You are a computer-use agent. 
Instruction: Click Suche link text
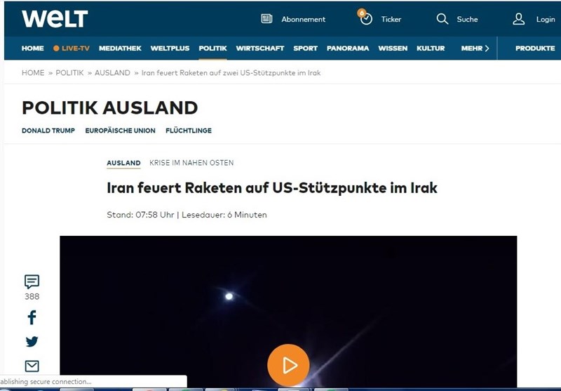[467, 20]
